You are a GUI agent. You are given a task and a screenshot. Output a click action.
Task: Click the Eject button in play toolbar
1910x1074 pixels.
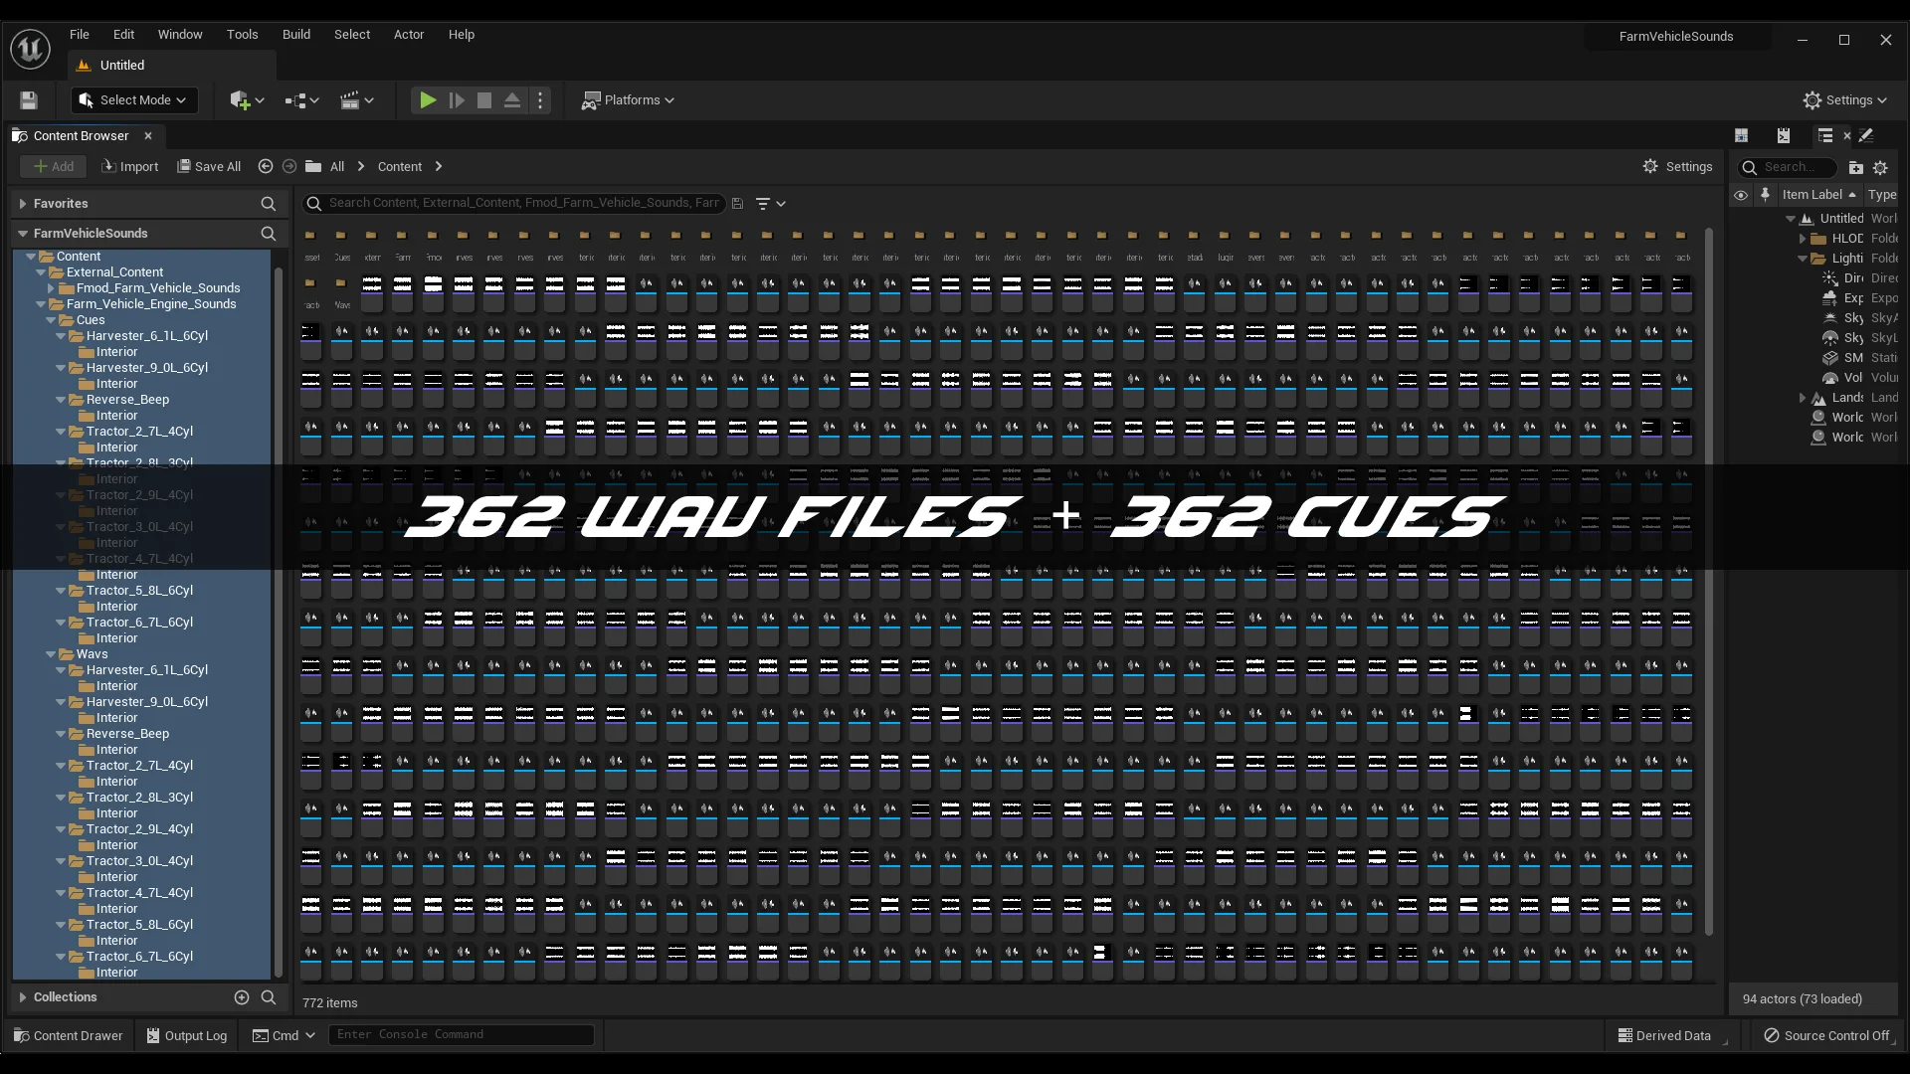point(512,100)
